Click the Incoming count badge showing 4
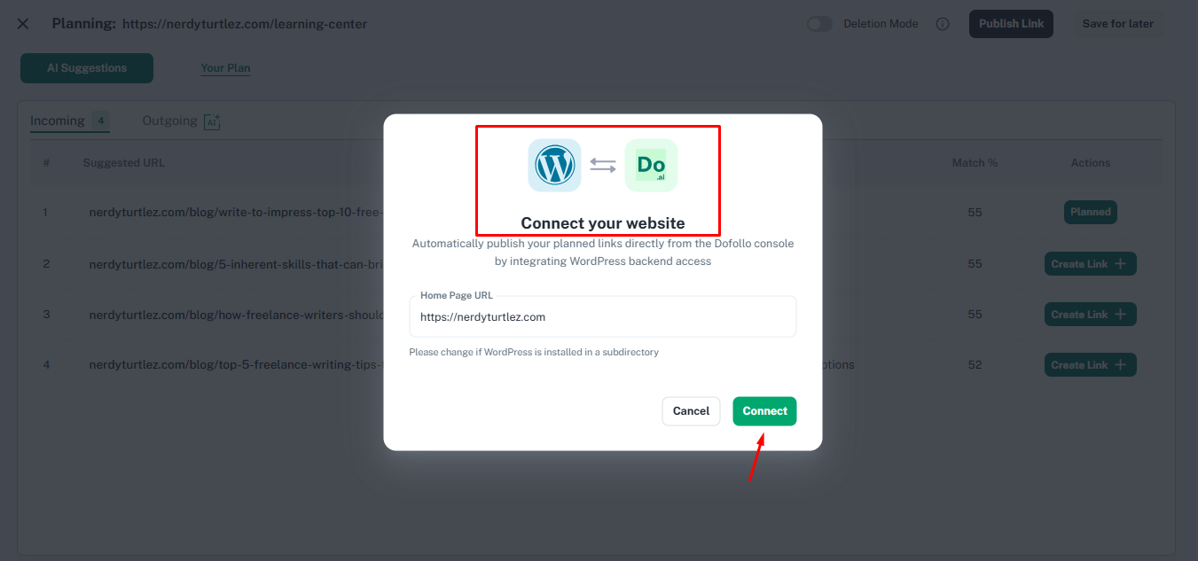The height and width of the screenshot is (561, 1198). coord(101,121)
